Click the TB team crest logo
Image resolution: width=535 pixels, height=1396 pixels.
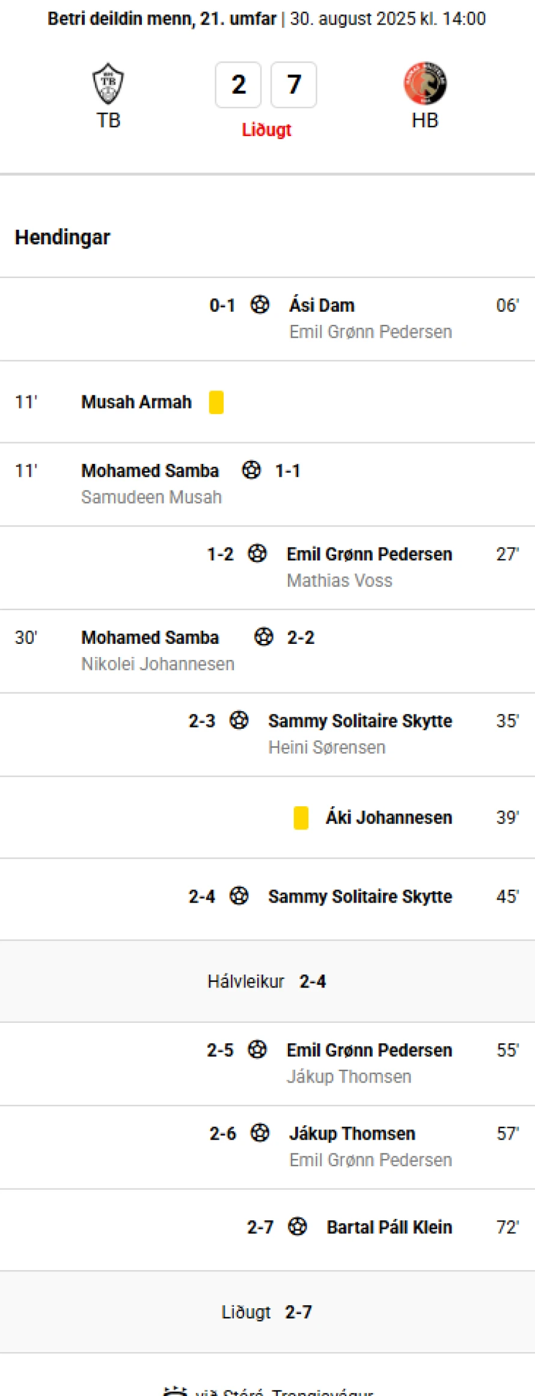[108, 84]
